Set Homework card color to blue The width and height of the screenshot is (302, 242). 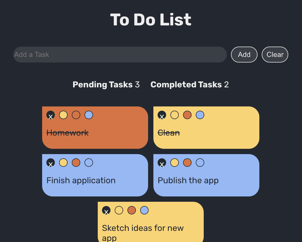pyautogui.click(x=89, y=115)
